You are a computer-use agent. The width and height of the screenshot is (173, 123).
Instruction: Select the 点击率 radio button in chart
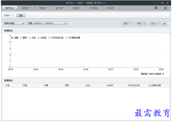point(38,38)
